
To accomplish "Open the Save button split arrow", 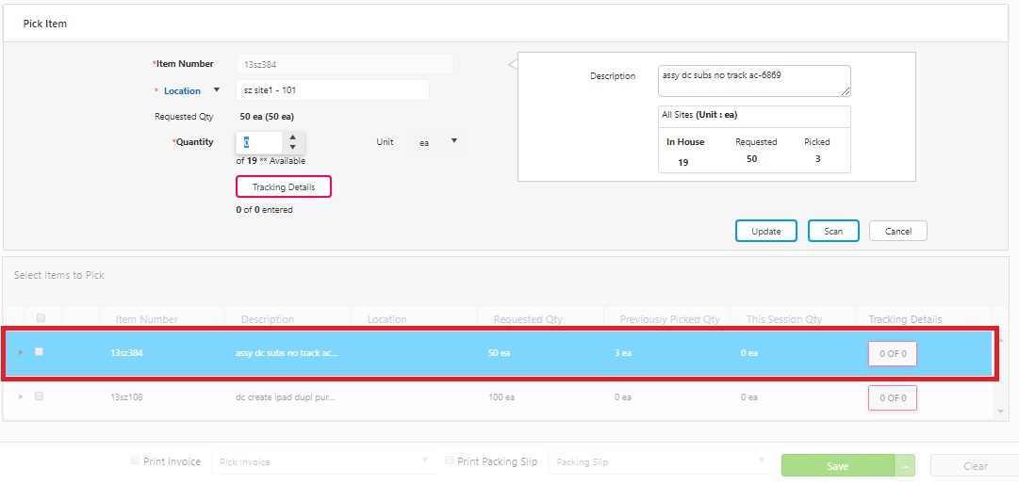I will click(x=906, y=465).
